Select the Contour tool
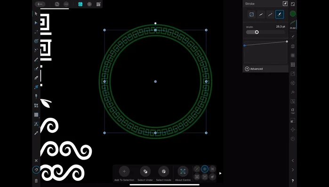The image size is (329, 187). [36, 41]
